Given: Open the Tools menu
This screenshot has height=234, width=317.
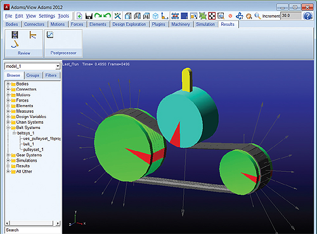Looking at the screenshot, I should [63, 16].
